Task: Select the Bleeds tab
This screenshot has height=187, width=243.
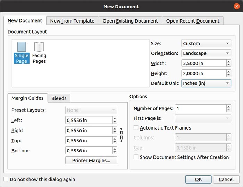Action: click(59, 98)
